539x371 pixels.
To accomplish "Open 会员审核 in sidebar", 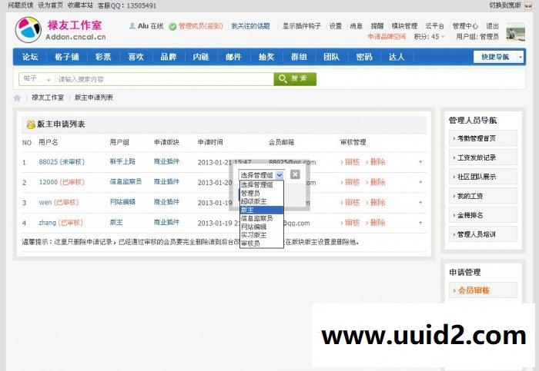I will [483, 290].
